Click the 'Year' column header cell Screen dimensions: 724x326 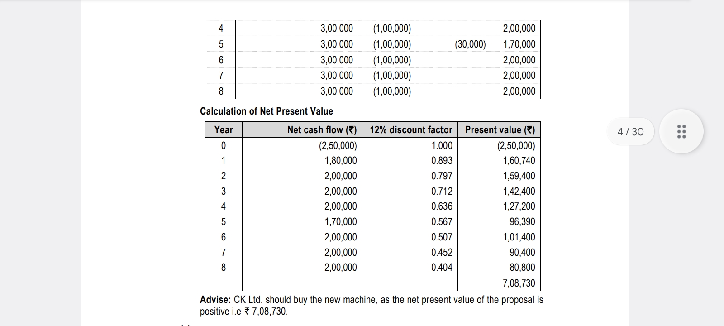[224, 130]
